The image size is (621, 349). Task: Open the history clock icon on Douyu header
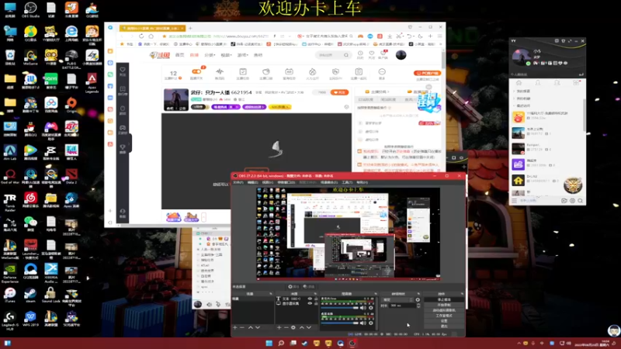[360, 54]
